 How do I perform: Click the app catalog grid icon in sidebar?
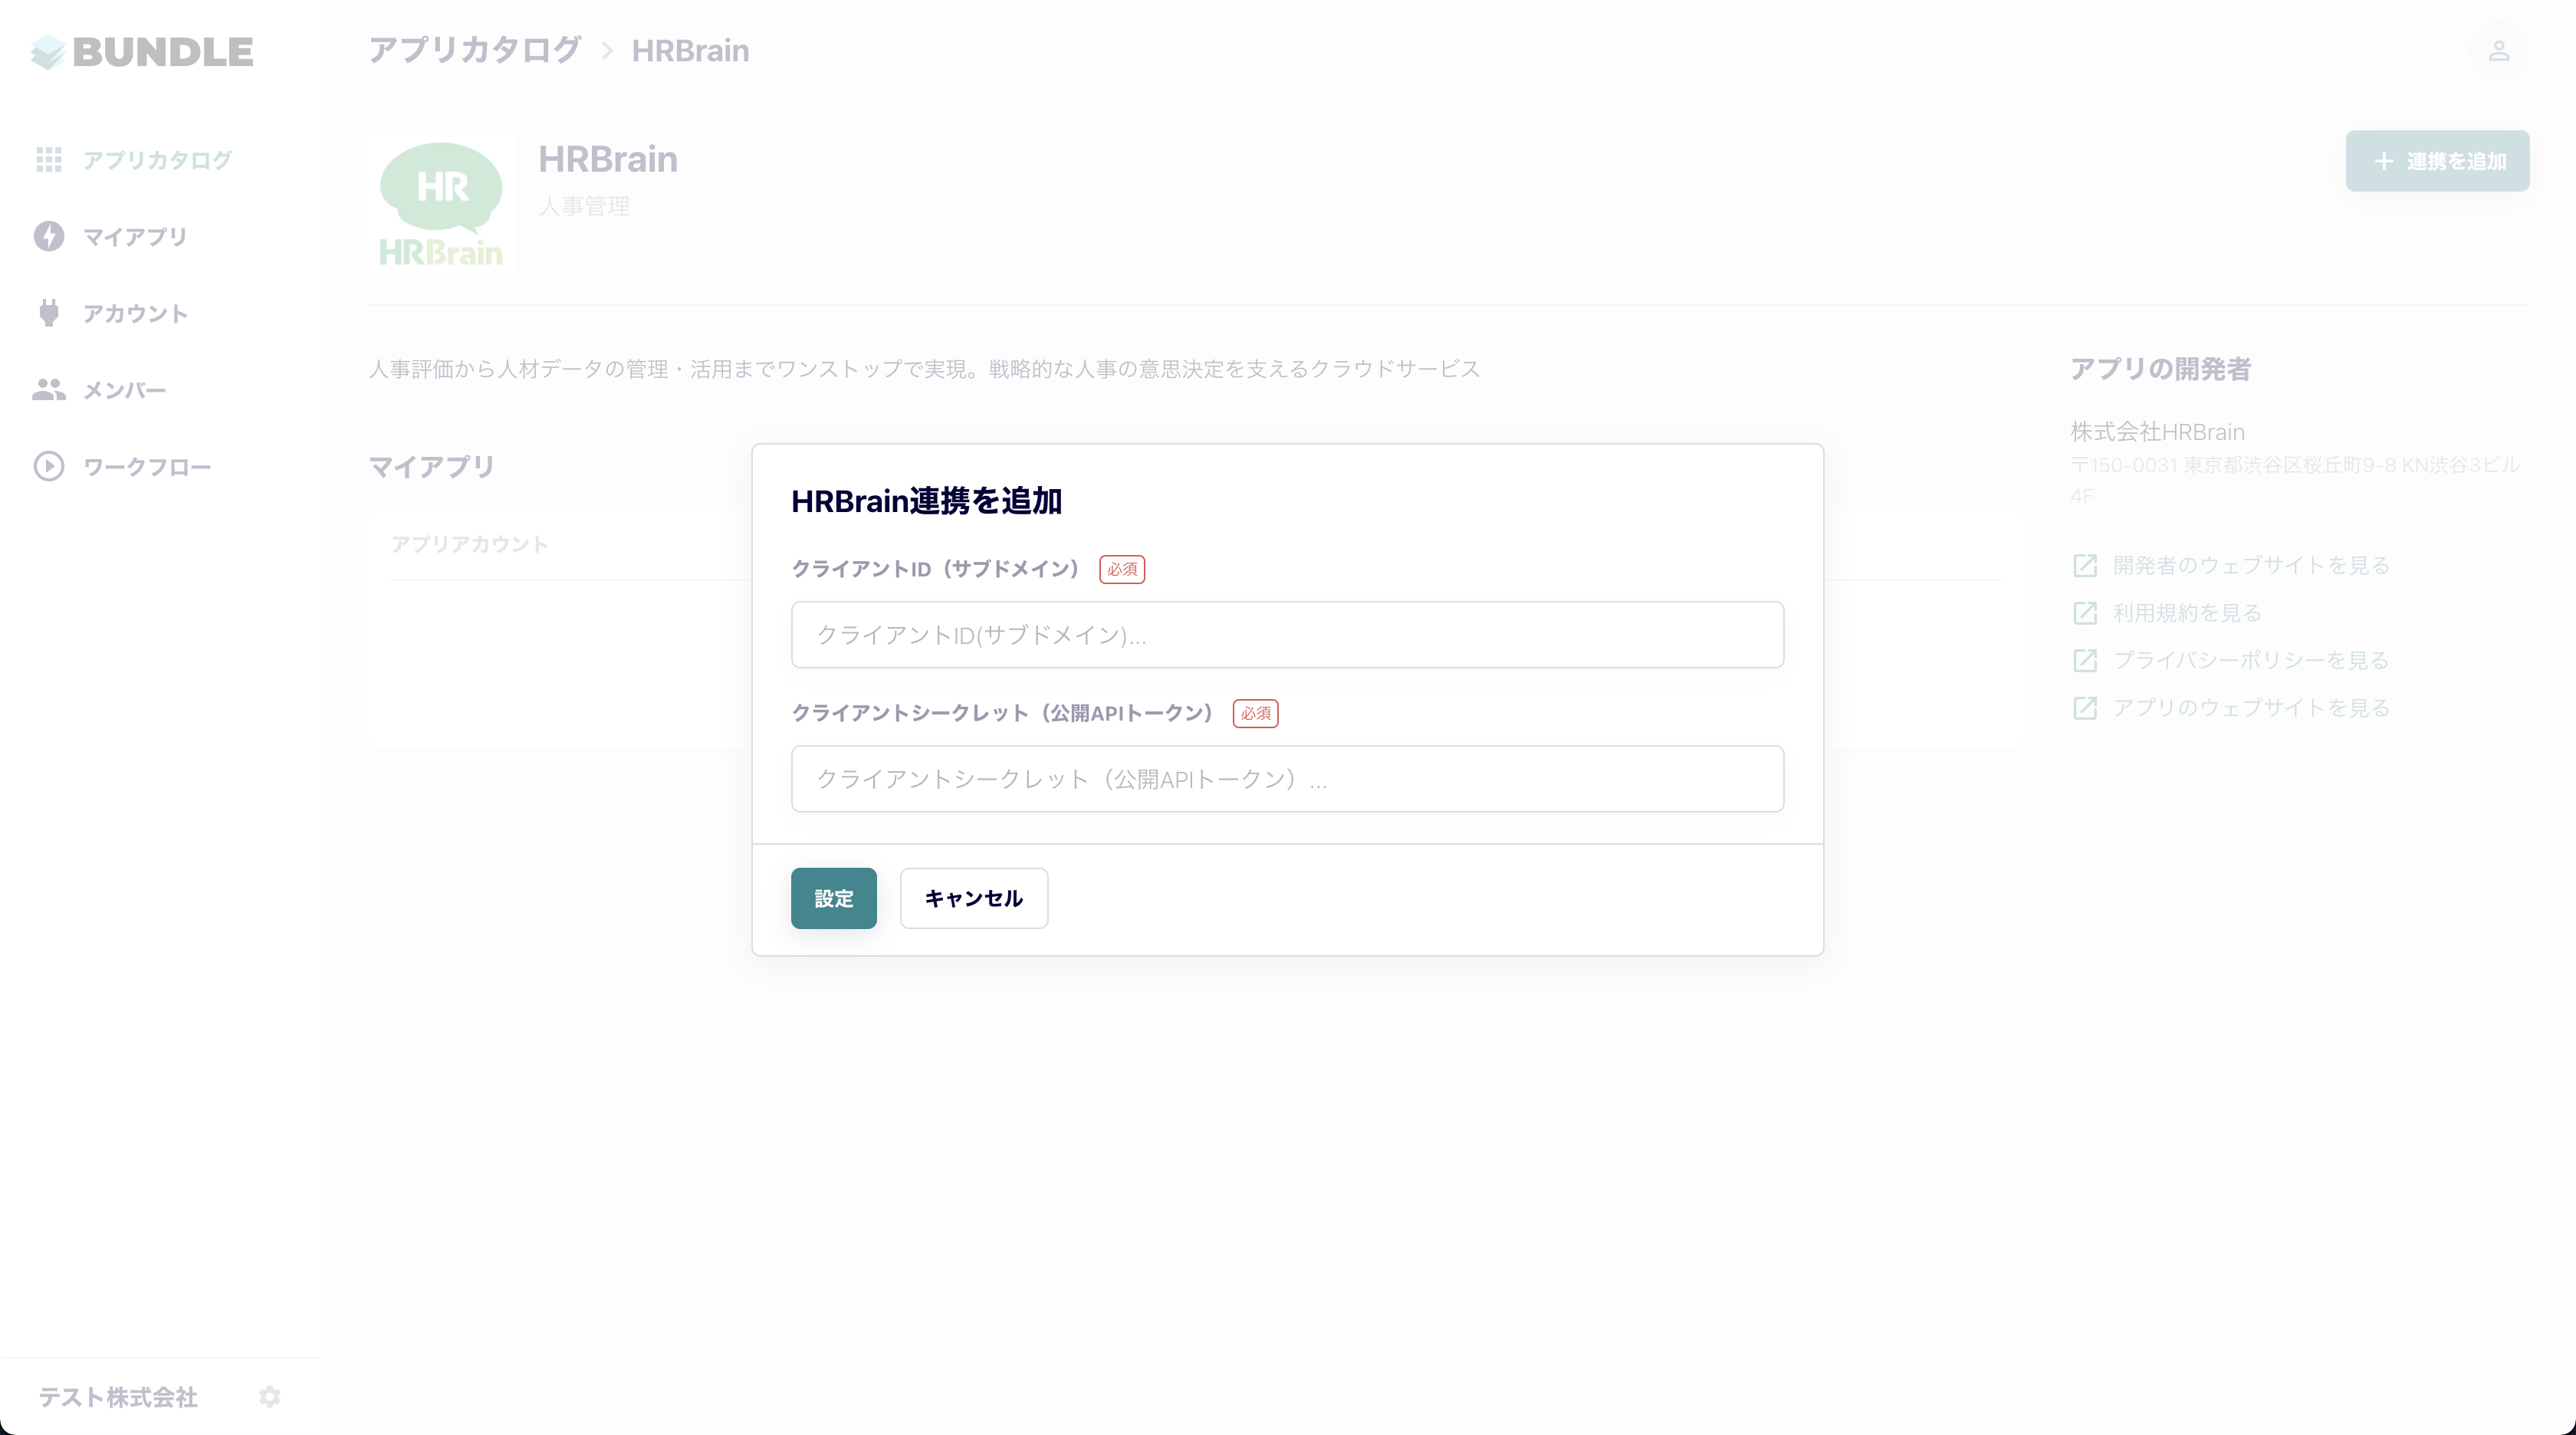(x=49, y=160)
